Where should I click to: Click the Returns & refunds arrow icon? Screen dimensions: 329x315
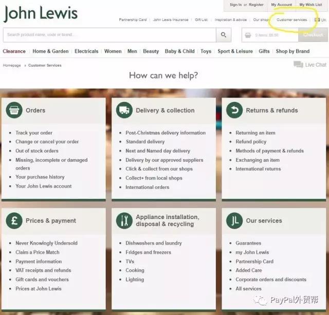234,110
